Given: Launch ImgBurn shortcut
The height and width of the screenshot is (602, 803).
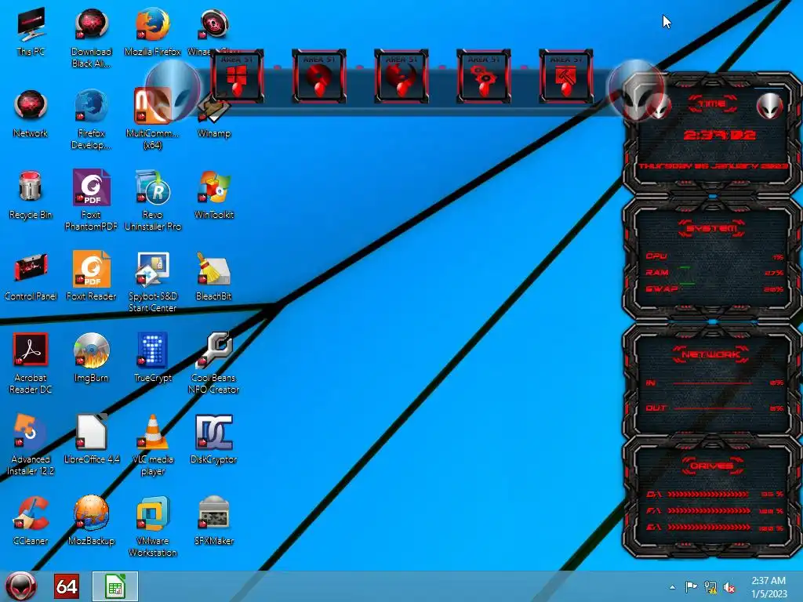Looking at the screenshot, I should pos(91,357).
